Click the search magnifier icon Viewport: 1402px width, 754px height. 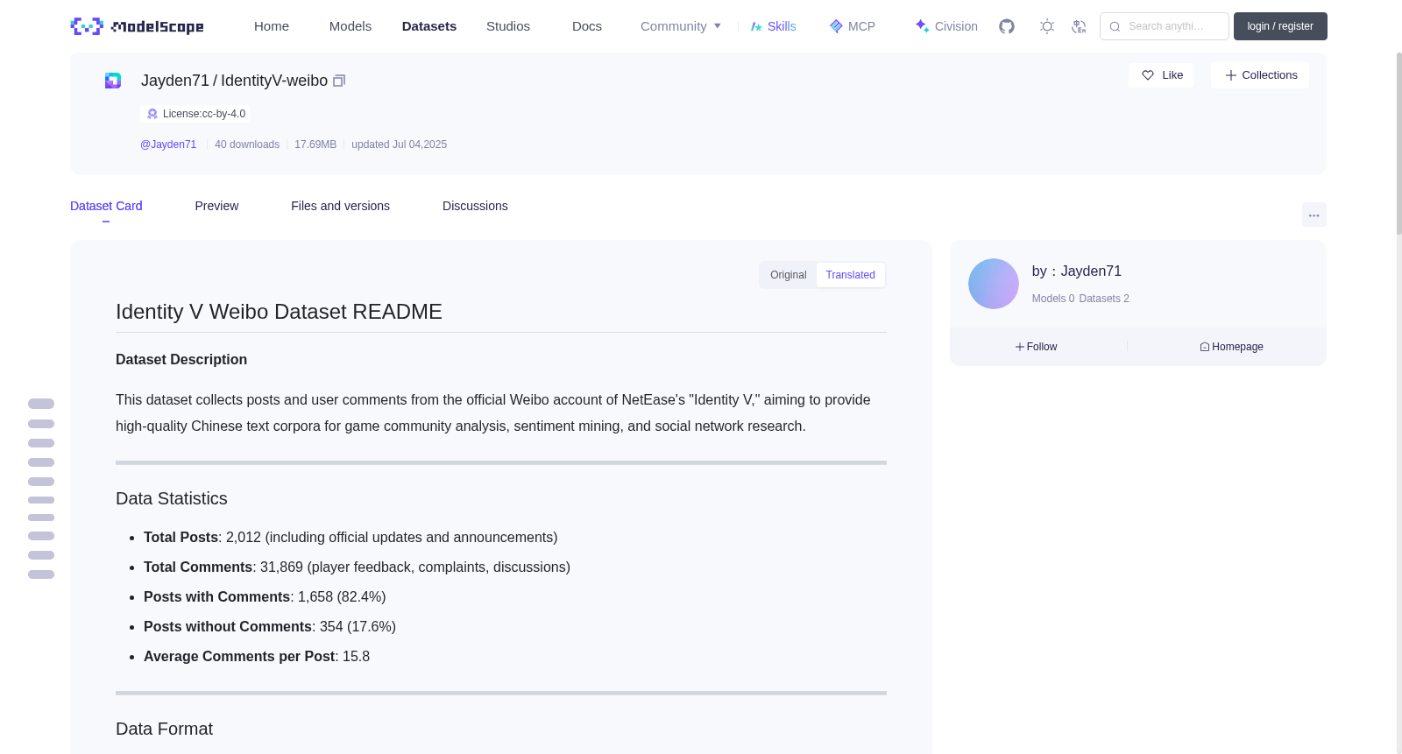point(1115,26)
